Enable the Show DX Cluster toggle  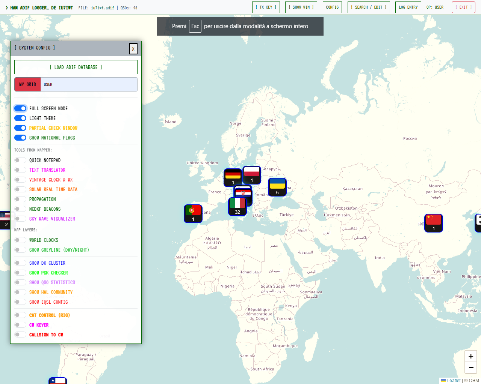[x=20, y=263]
